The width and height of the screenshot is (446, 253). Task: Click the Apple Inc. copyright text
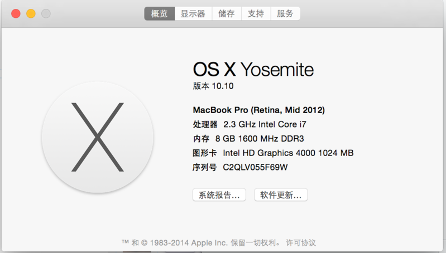(x=202, y=243)
